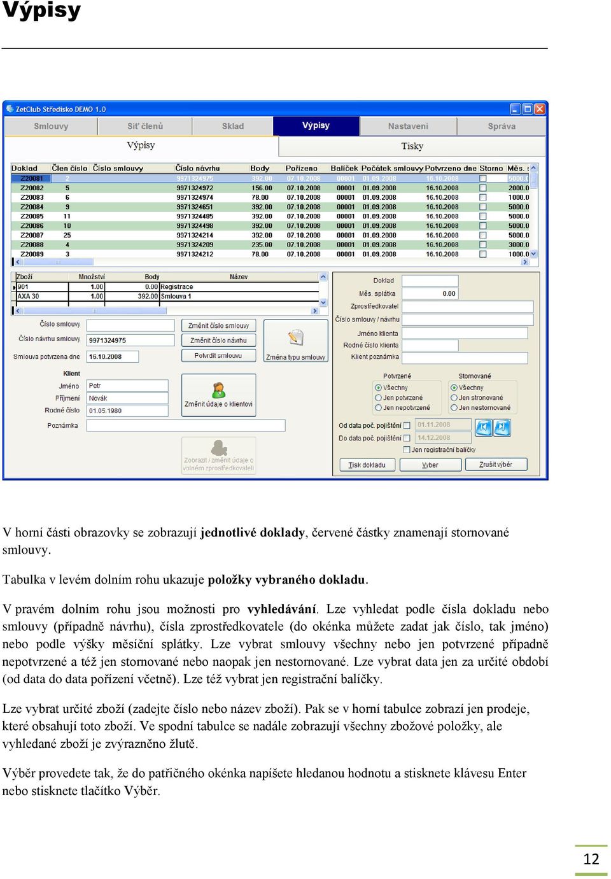Select the Výpisy sub-tab
611x879 pixels.
(141, 145)
